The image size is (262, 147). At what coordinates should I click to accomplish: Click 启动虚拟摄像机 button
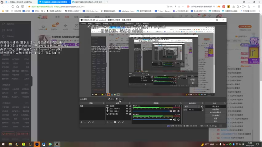(215, 112)
